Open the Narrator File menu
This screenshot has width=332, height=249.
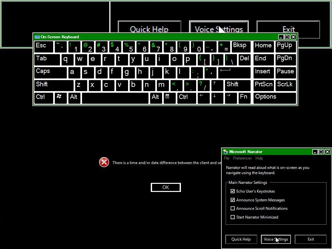[227, 158]
